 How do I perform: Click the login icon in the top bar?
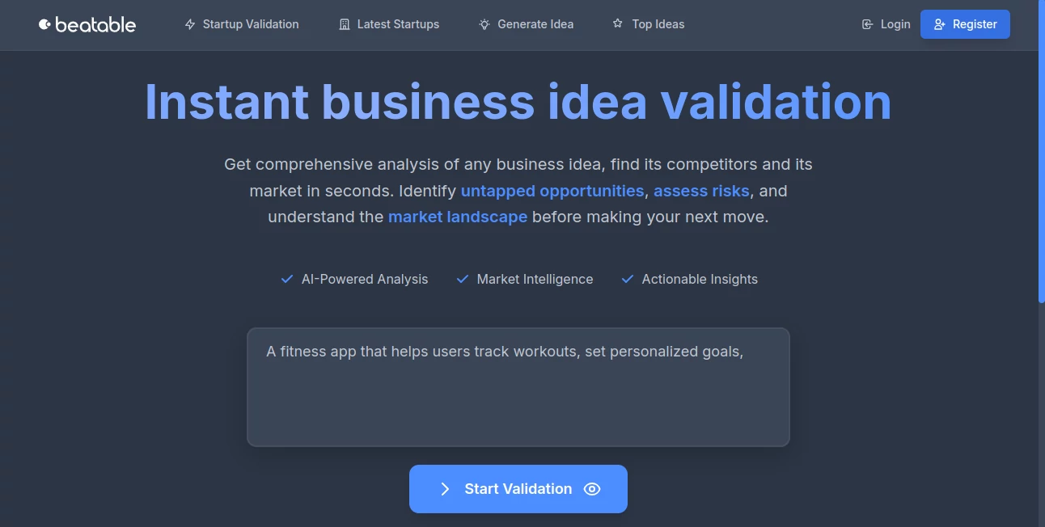[866, 24]
